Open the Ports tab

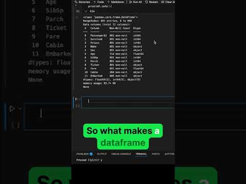coord(155,154)
